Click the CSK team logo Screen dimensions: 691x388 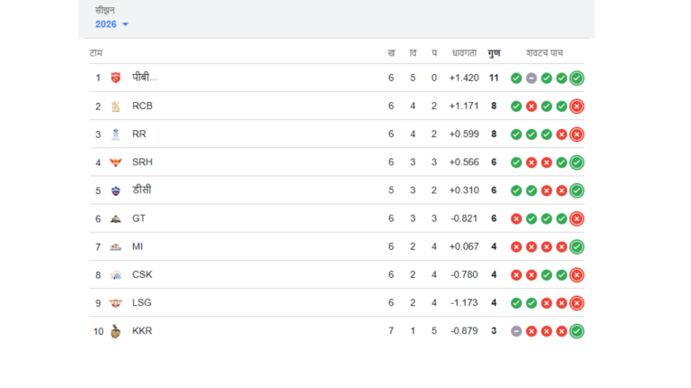[115, 275]
